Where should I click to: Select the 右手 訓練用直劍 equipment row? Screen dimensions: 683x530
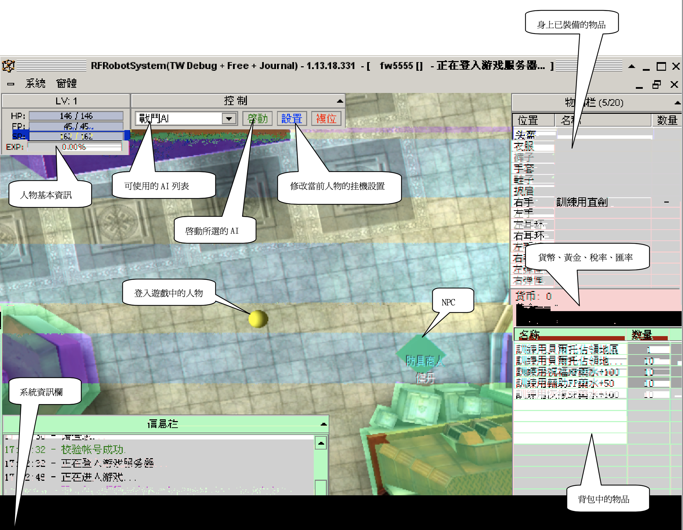click(582, 202)
